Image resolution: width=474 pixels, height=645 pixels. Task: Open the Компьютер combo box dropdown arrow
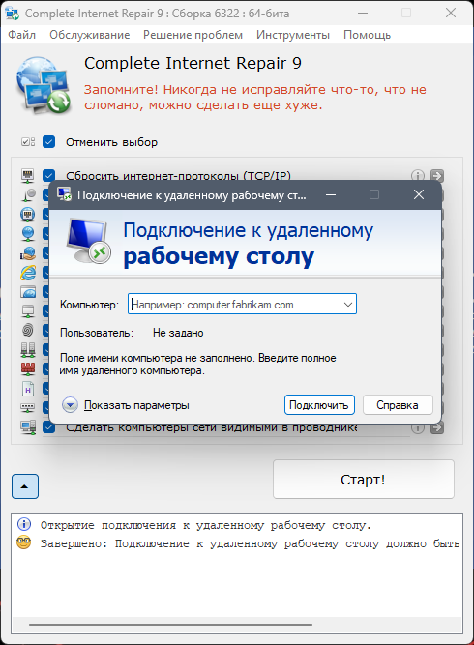(x=348, y=305)
